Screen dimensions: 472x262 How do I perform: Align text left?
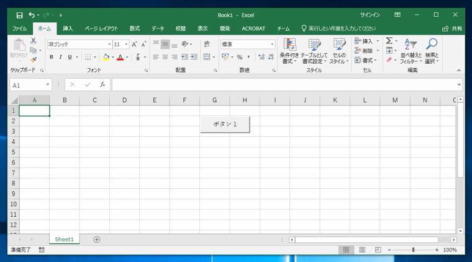click(156, 57)
